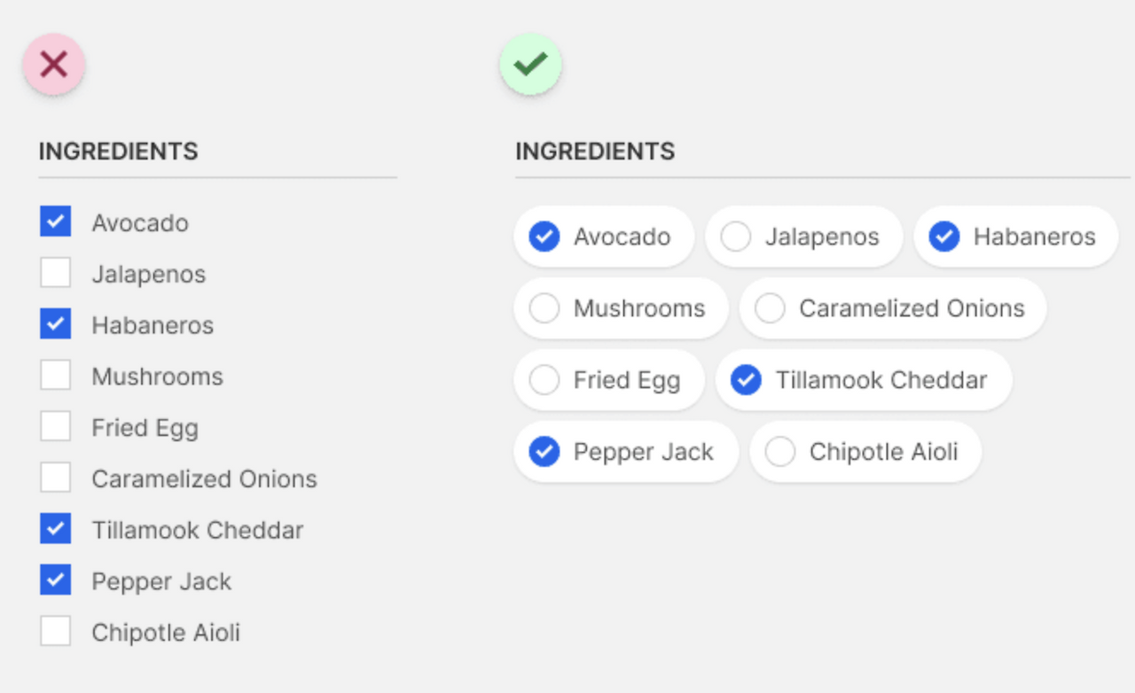Select the Jalapenos chip
The width and height of the screenshot is (1135, 693).
[803, 237]
